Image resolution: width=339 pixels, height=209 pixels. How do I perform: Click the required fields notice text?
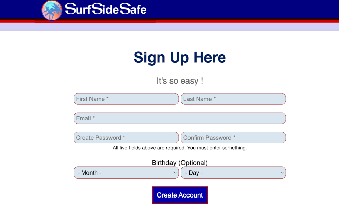(180, 148)
